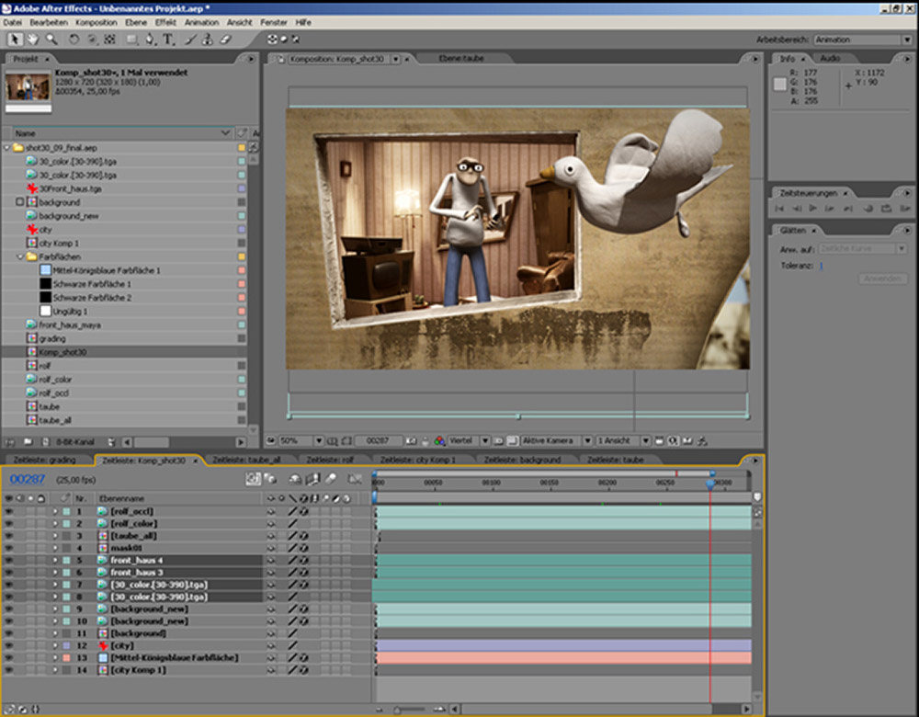919x717 pixels.
Task: Click the Info panel color swatch
Action: [x=780, y=84]
